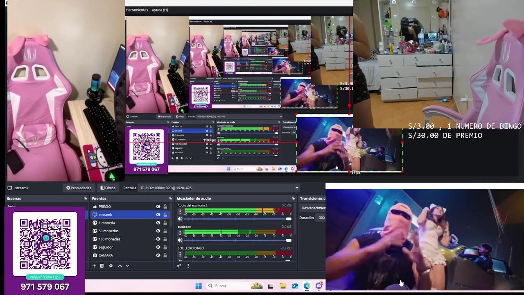Hide the streamk source eye

click(158, 215)
